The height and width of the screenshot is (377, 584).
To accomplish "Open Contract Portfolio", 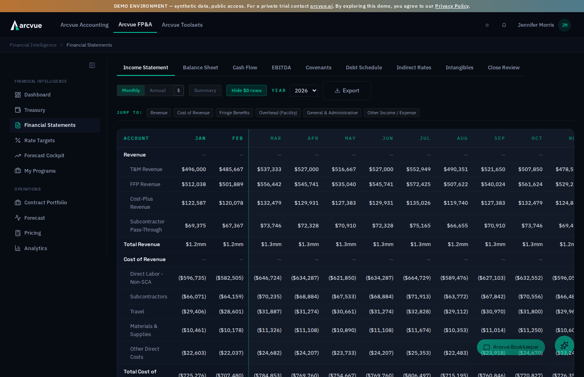I will pos(55,203).
